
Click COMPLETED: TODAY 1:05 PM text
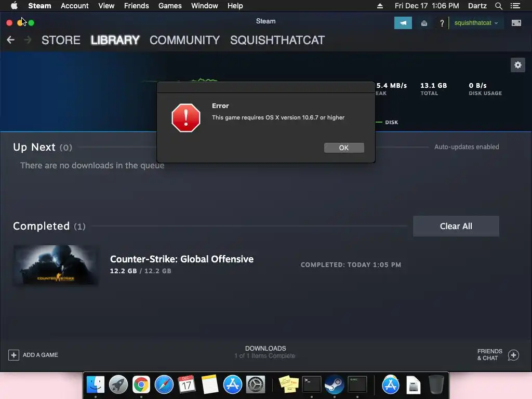coord(351,264)
